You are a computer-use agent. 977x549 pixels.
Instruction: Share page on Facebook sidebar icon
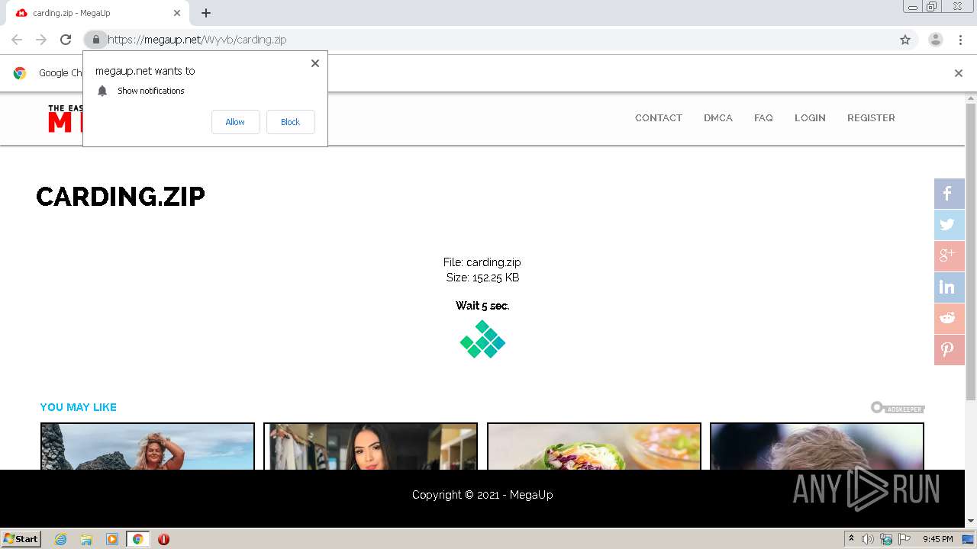[949, 194]
